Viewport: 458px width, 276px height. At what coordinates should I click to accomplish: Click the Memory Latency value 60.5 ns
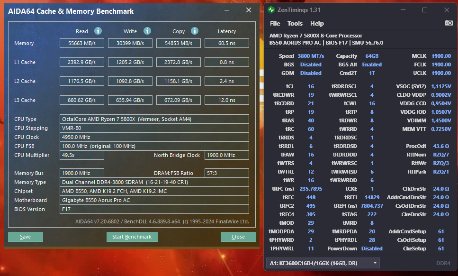[227, 43]
